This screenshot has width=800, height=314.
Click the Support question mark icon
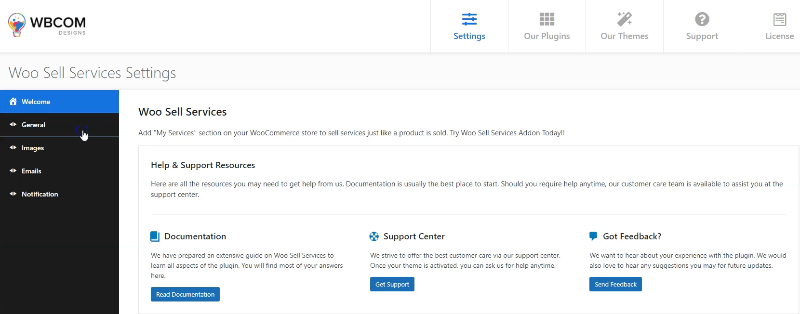[702, 19]
